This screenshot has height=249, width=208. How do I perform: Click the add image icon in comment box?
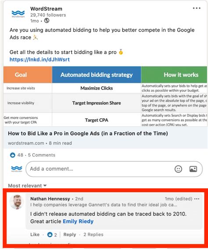(193, 169)
